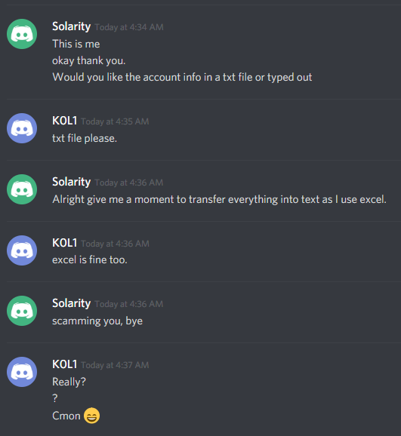The height and width of the screenshot is (436, 401).
Task: Click the KOL1 username at 4:35 AM
Action: [65, 121]
